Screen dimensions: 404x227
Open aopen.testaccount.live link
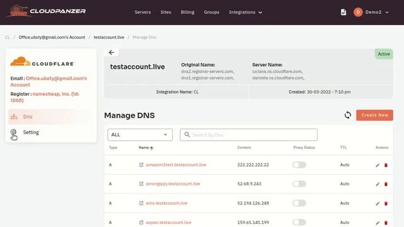tap(169, 223)
